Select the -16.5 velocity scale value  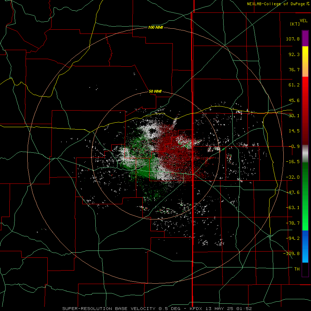(x=293, y=162)
